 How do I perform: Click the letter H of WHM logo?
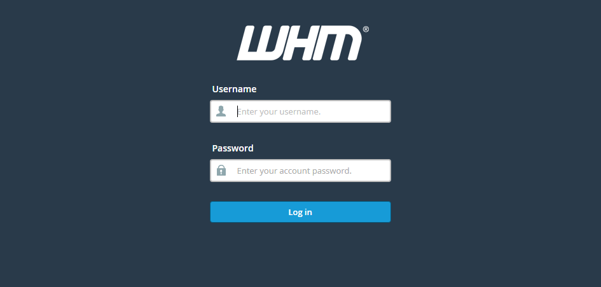(x=299, y=43)
